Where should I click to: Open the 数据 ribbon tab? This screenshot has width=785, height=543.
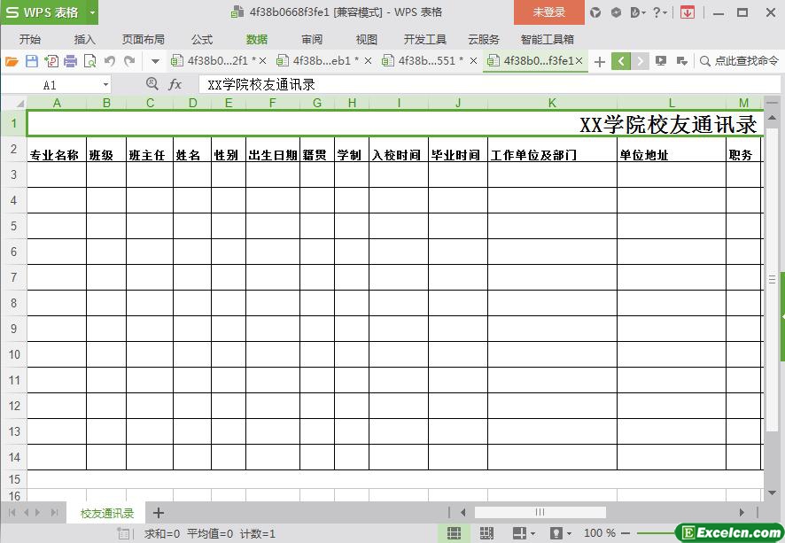257,40
